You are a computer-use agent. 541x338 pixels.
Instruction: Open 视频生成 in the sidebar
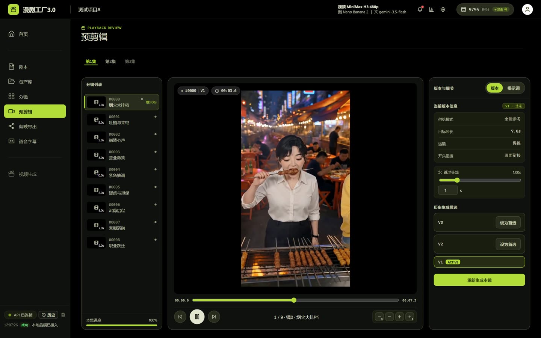[35, 174]
